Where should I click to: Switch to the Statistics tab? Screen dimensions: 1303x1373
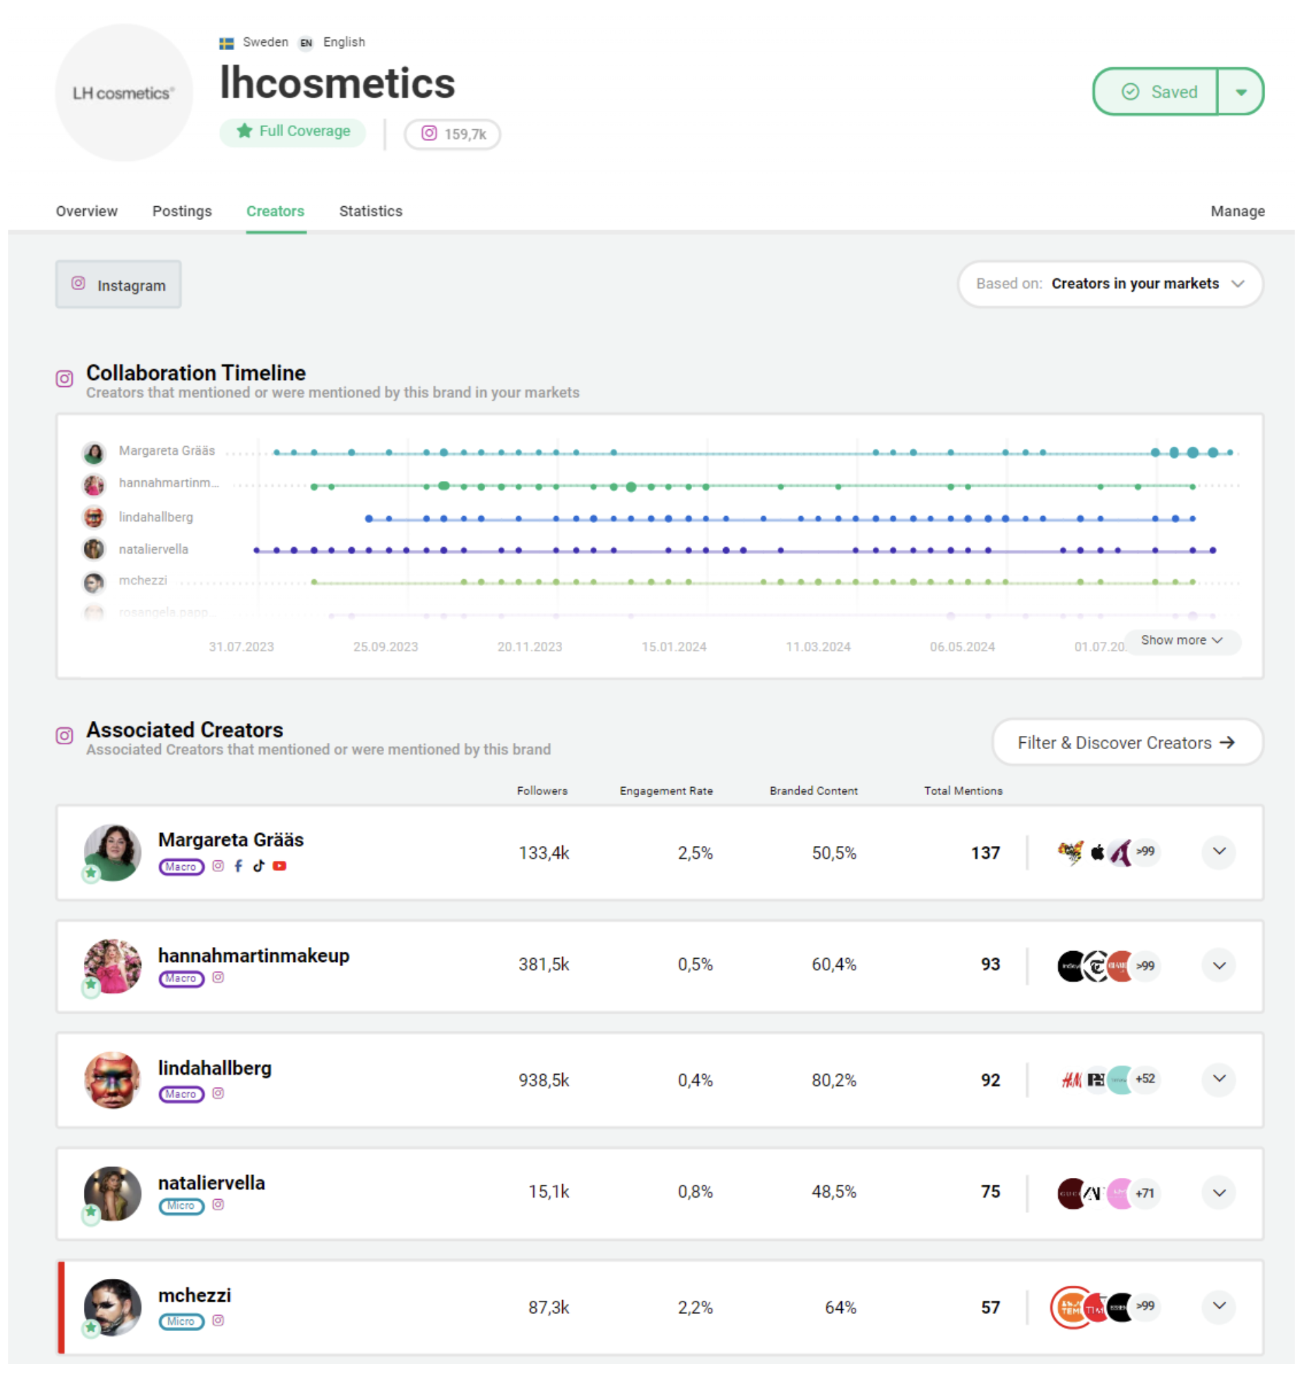coord(371,211)
